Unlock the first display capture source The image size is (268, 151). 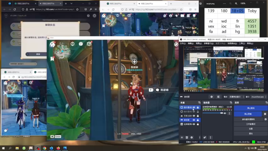click(x=198, y=107)
